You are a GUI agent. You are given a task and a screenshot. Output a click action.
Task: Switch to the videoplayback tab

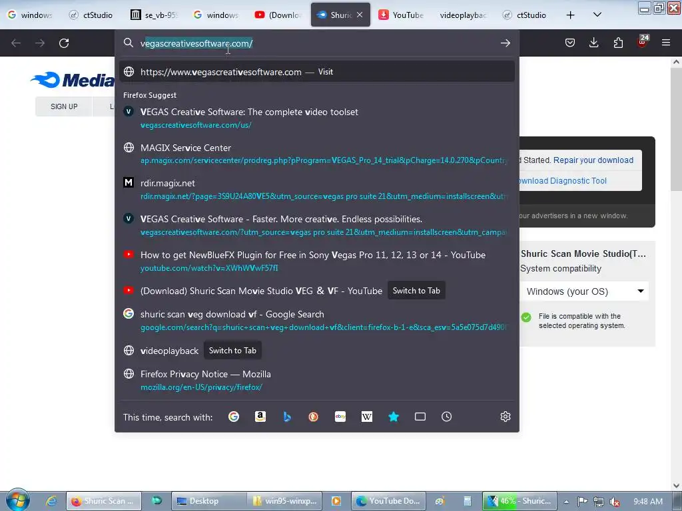463,15
